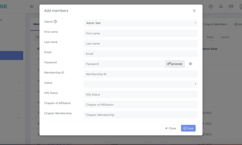Click the IHQ Status input field

point(141,94)
